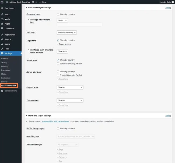The width and height of the screenshot is (175, 163).
Task: Click the Tools wrench icon
Action: click(2, 49)
